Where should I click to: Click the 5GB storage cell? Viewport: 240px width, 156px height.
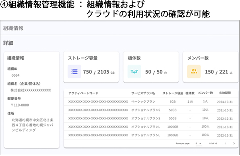click(x=173, y=101)
